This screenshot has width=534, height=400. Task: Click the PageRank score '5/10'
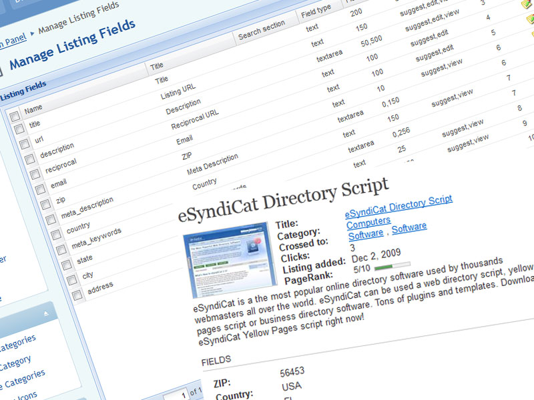click(x=362, y=269)
